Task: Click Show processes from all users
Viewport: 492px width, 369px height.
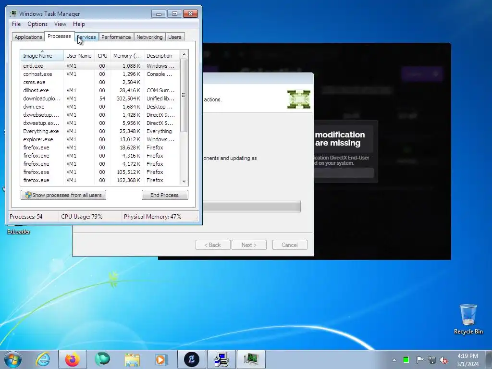Action: (x=63, y=195)
